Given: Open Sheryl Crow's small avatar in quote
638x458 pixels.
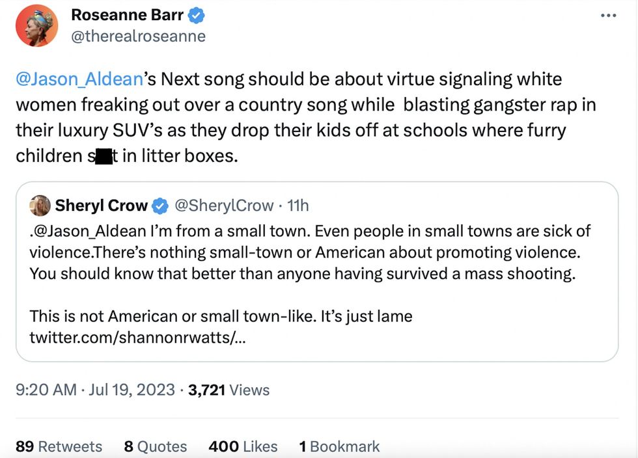Looking at the screenshot, I should [40, 206].
